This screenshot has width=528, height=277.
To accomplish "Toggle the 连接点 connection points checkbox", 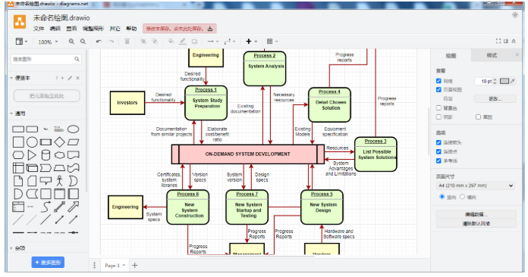I will (438, 151).
